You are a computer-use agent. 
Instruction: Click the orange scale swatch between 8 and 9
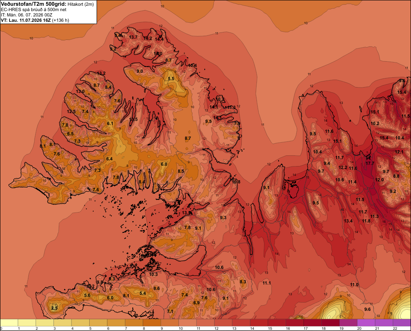pos(152,323)
